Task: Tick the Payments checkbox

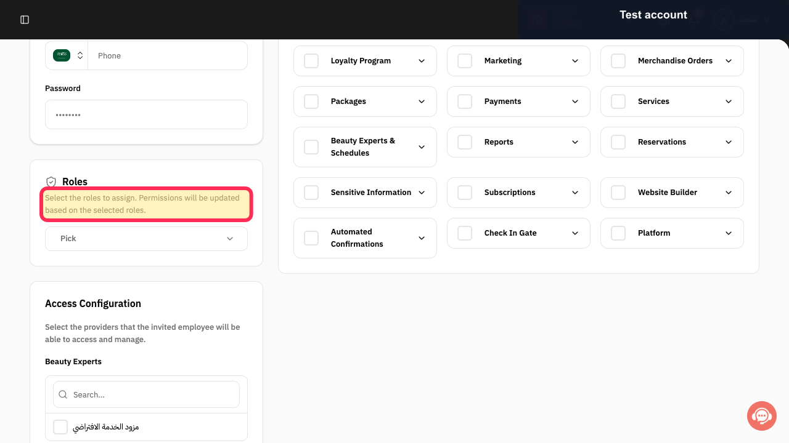Action: click(465, 102)
